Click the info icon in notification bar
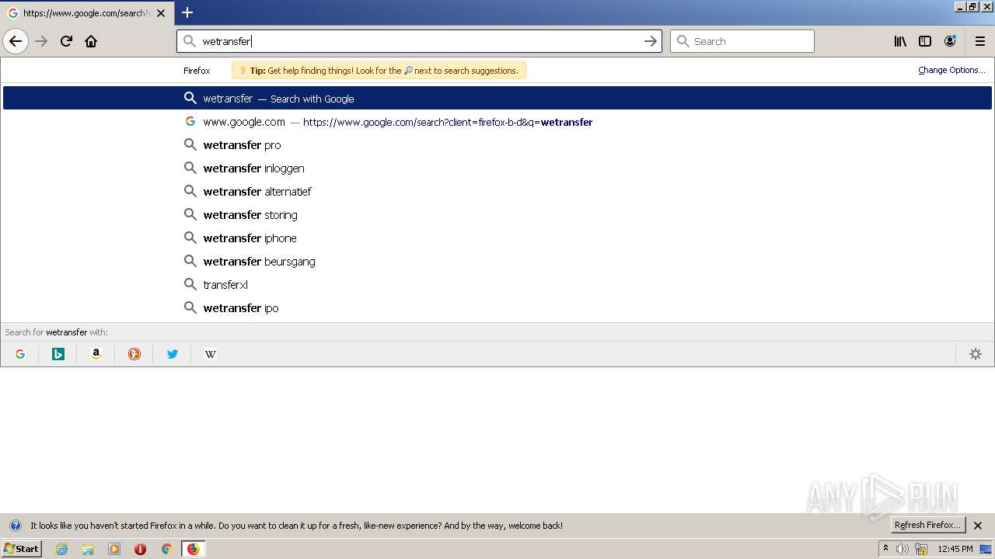995x559 pixels. click(x=15, y=526)
